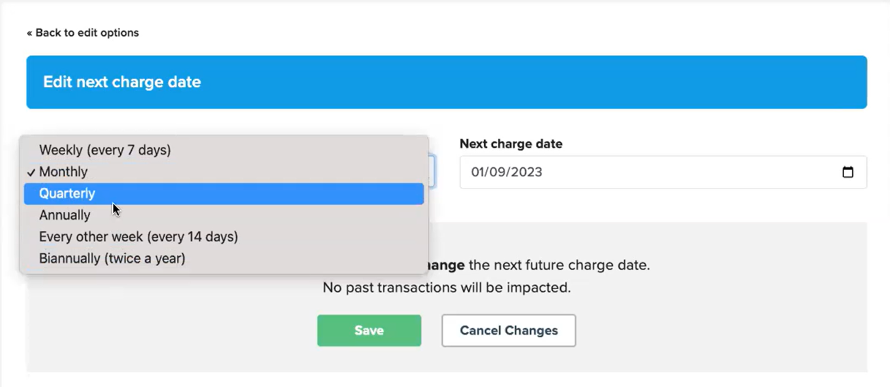Click the day segment of the date
Image resolution: width=890 pixels, height=387 pixels.
(x=497, y=173)
